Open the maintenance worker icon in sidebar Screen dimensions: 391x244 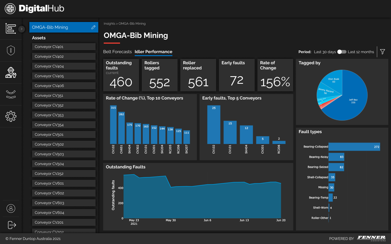coord(11,72)
